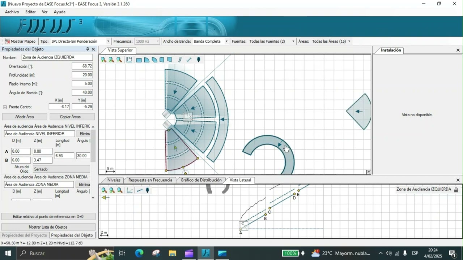Click the EASE Focus taskbar icon
Viewport: 463px width, 260px height.
[x=206, y=253]
